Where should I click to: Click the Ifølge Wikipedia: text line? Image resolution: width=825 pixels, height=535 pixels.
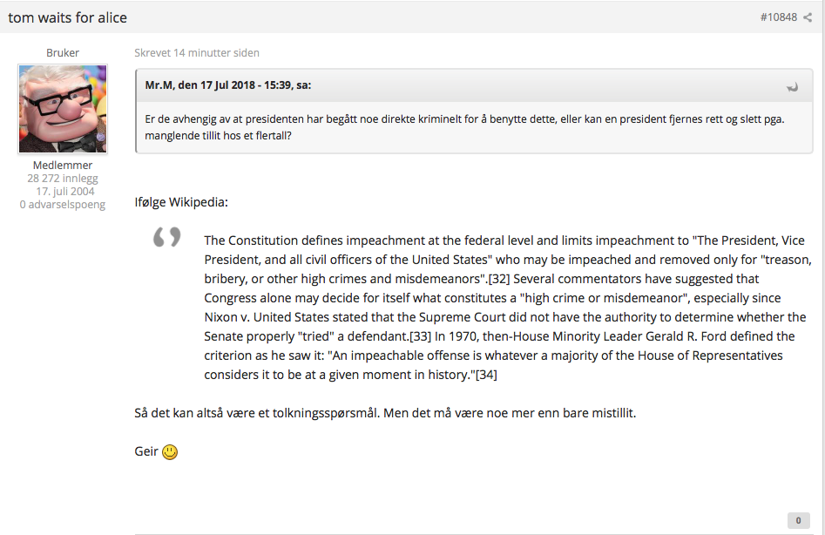click(181, 202)
